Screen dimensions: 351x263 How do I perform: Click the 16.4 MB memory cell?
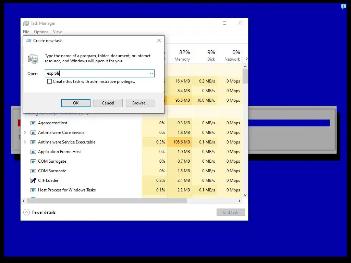pos(180,81)
